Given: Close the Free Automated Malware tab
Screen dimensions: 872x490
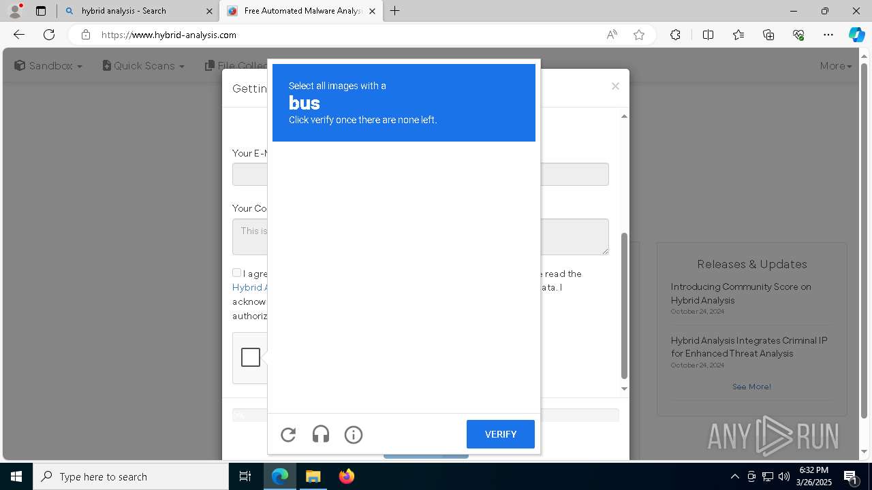Looking at the screenshot, I should (372, 11).
